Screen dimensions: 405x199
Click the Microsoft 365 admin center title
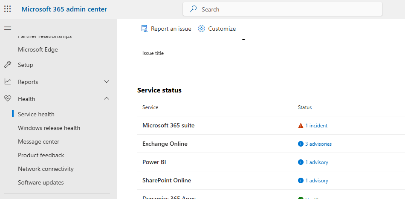click(64, 9)
